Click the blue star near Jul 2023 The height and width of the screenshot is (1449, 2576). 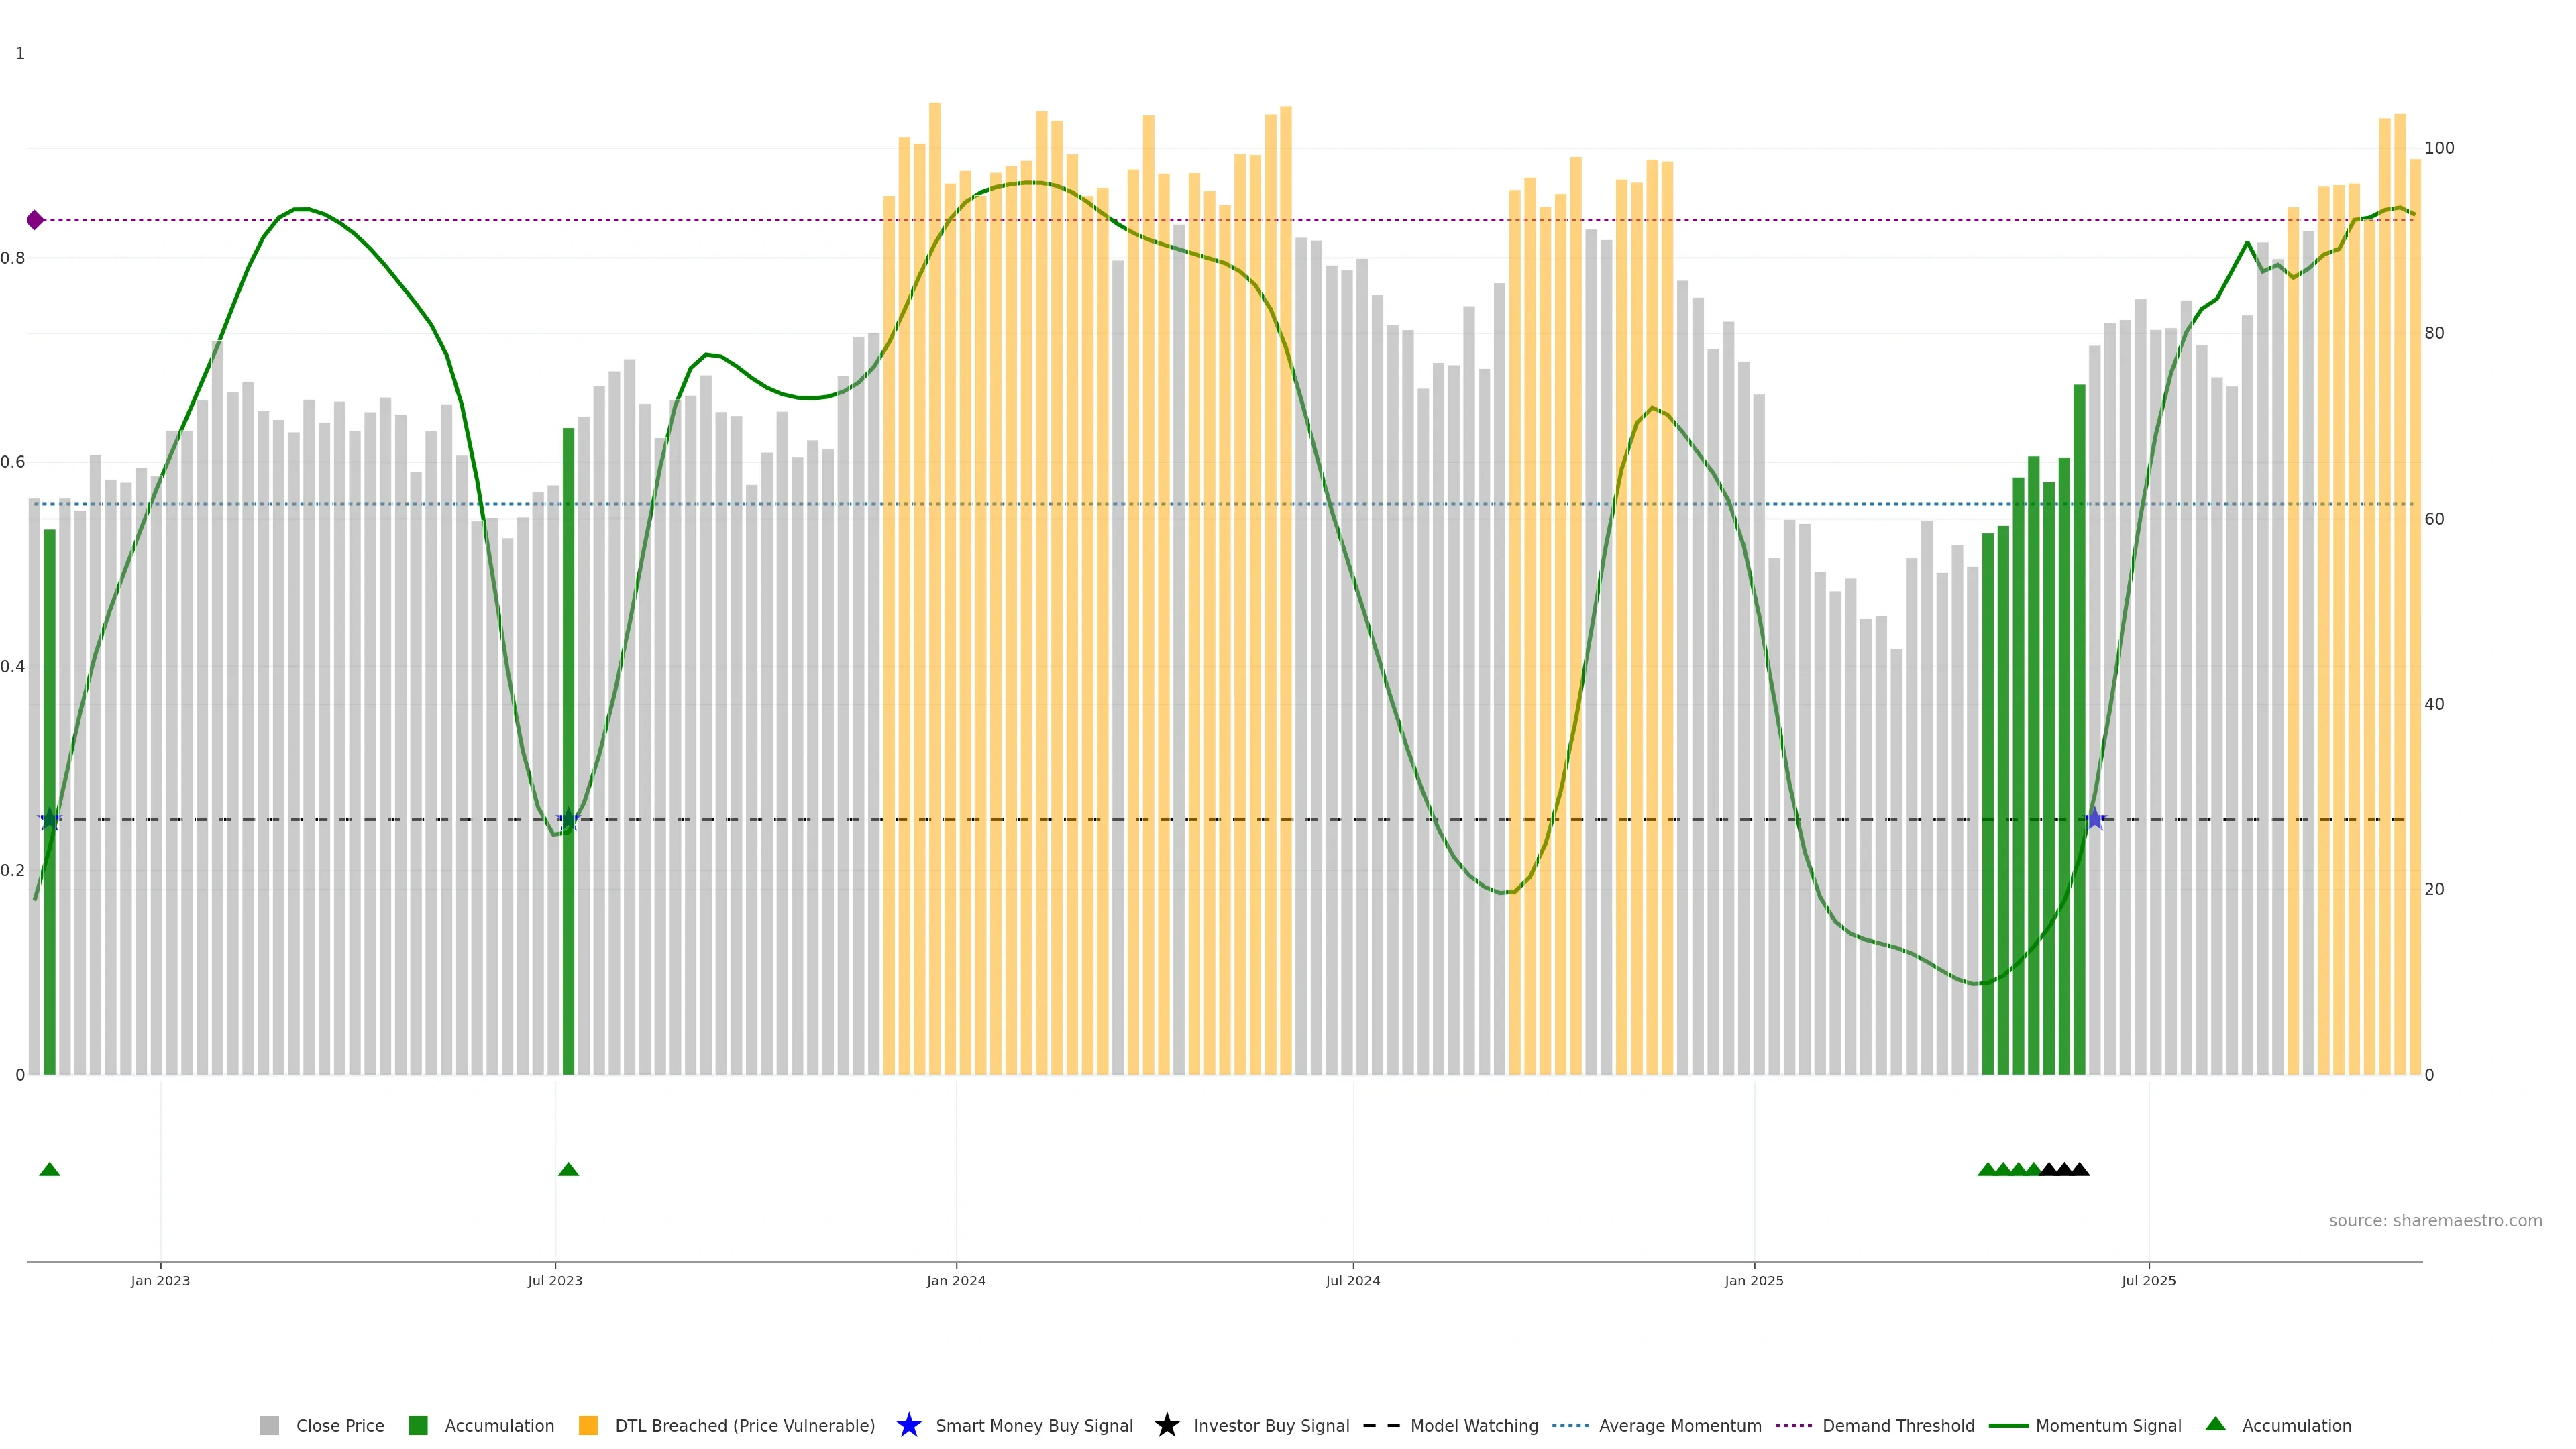[568, 820]
